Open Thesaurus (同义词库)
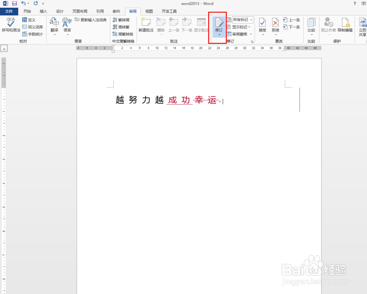Viewport: 367px width, 294px height. pos(33,27)
